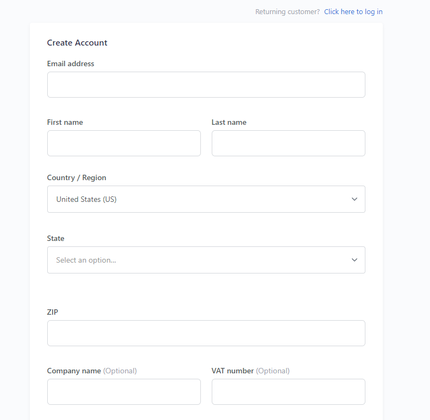This screenshot has height=420, width=430.
Task: Follow the 'Click here to log in' link
Action: point(353,12)
